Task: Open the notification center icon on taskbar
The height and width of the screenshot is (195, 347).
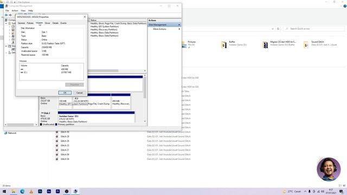Action: coord(341,191)
